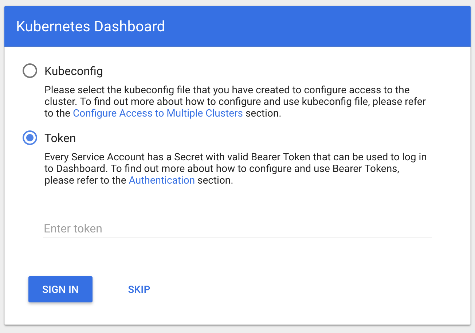Viewport: 475px width, 333px height.
Task: Open Configure Access to Multiple Clusters link
Action: coord(158,113)
